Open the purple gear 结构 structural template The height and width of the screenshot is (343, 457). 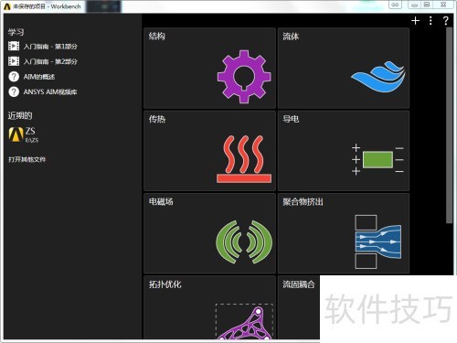pyautogui.click(x=209, y=68)
